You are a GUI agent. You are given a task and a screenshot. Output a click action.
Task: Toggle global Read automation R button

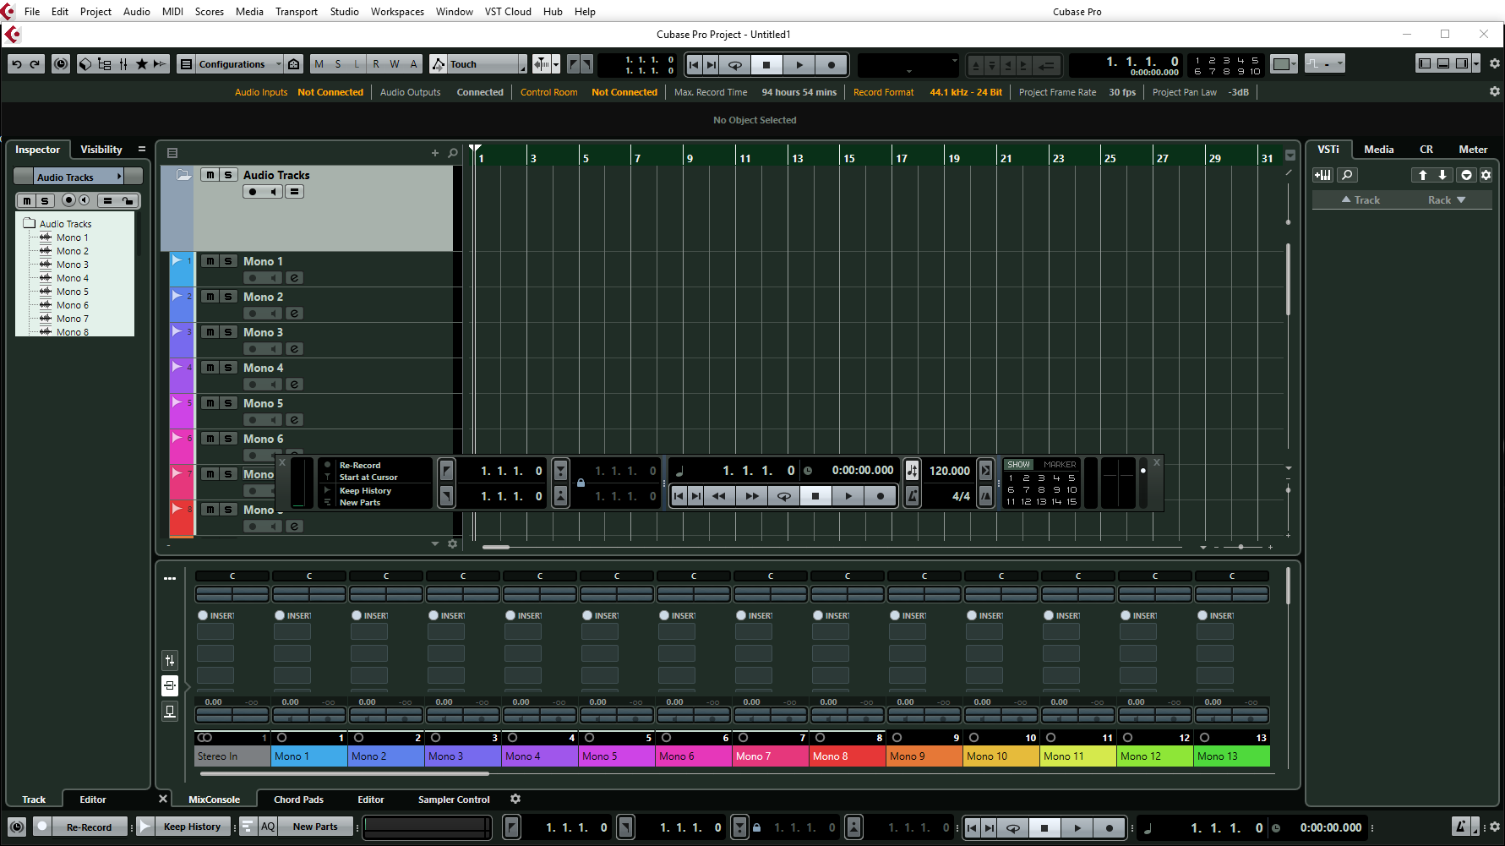tap(376, 64)
